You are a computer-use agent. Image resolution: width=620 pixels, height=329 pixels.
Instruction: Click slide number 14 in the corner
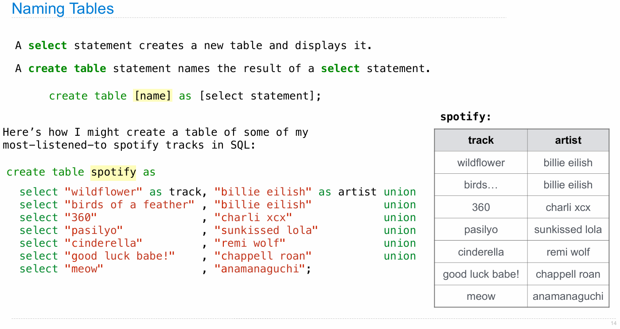tap(613, 323)
